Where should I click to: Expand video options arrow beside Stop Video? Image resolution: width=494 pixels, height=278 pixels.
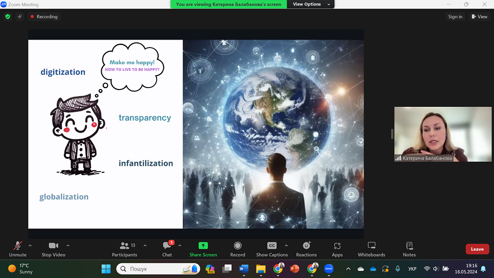[x=68, y=245]
